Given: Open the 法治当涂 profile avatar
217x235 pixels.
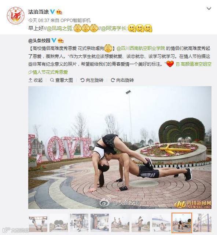Looking at the screenshot, I should click(16, 15).
